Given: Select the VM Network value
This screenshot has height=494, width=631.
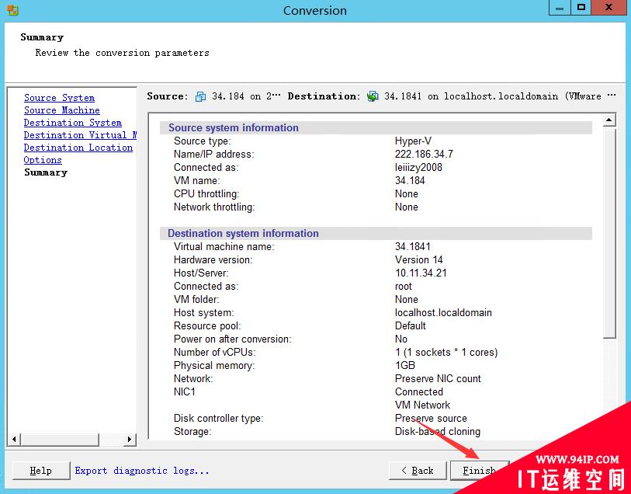Looking at the screenshot, I should pyautogui.click(x=422, y=405).
